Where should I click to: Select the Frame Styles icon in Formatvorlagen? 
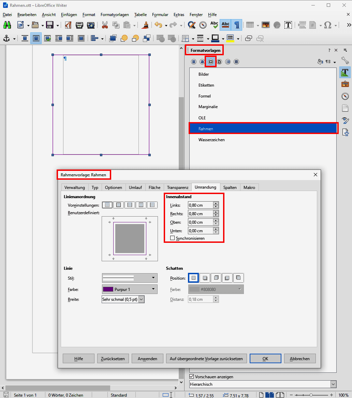(x=210, y=62)
